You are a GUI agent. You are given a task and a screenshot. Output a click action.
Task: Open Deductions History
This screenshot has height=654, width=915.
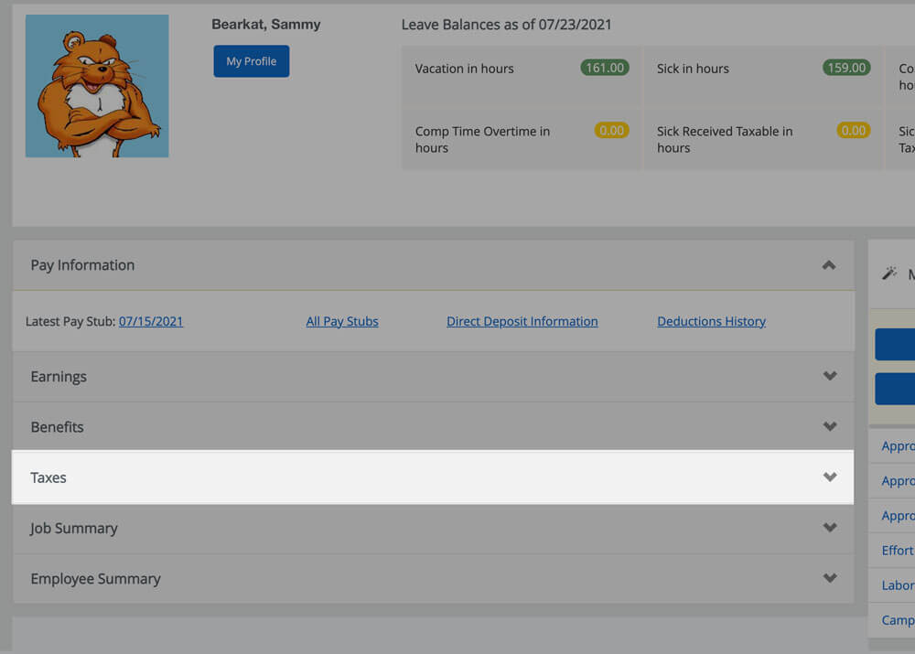[711, 321]
